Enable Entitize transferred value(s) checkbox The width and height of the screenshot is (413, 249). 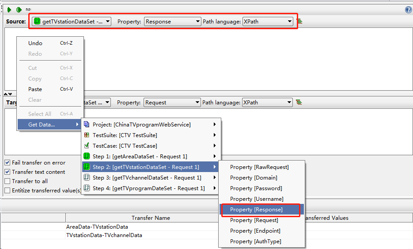8,190
